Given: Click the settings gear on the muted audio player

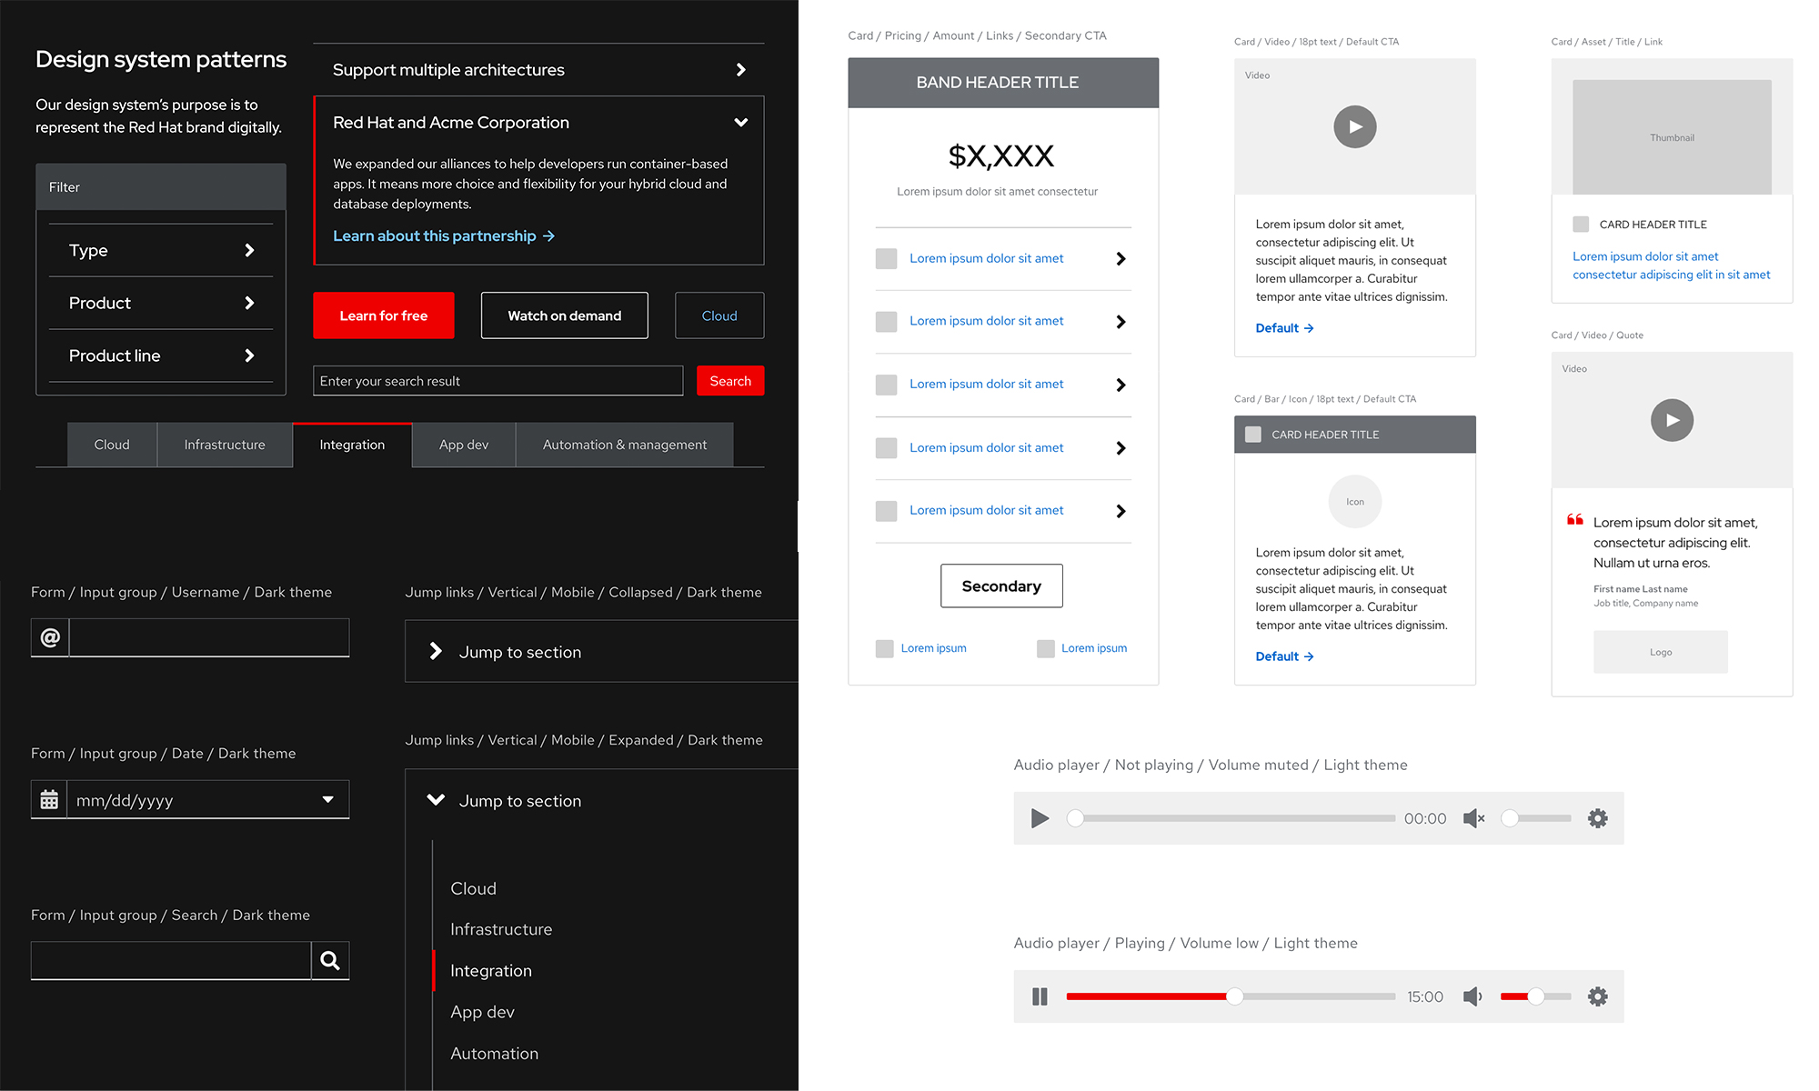Looking at the screenshot, I should coord(1597,818).
